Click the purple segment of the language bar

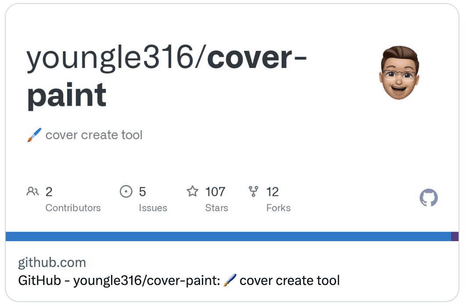coord(455,237)
